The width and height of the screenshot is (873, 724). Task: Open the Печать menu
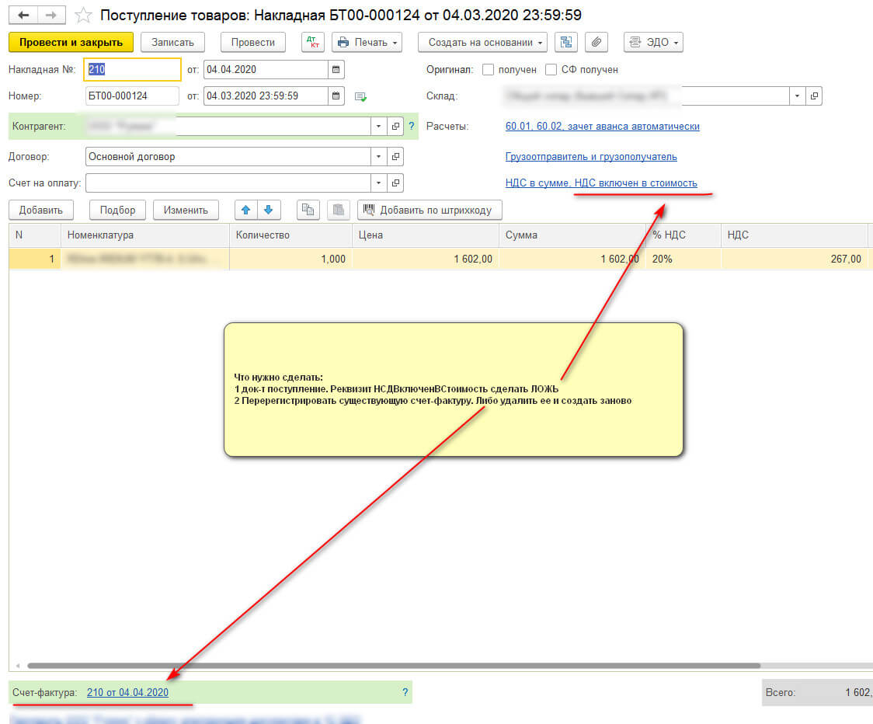click(x=367, y=42)
